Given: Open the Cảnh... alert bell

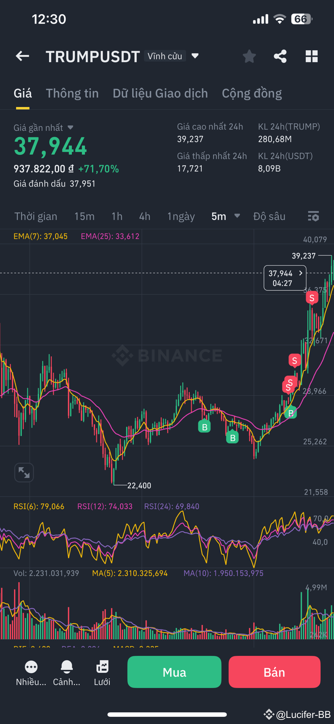Looking at the screenshot, I should pos(67,667).
